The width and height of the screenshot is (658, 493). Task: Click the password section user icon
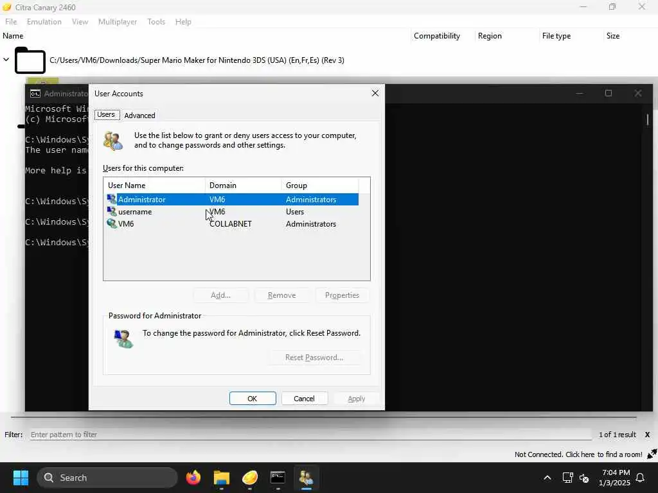tap(123, 339)
